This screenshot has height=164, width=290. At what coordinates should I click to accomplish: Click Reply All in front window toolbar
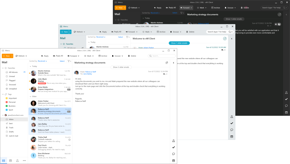58,56
